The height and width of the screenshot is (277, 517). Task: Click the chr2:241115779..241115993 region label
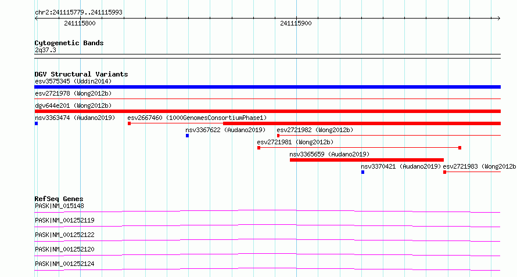[78, 12]
